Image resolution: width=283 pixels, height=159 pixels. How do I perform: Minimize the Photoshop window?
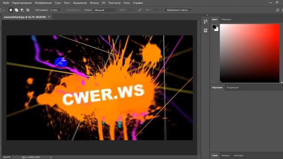[271, 3]
